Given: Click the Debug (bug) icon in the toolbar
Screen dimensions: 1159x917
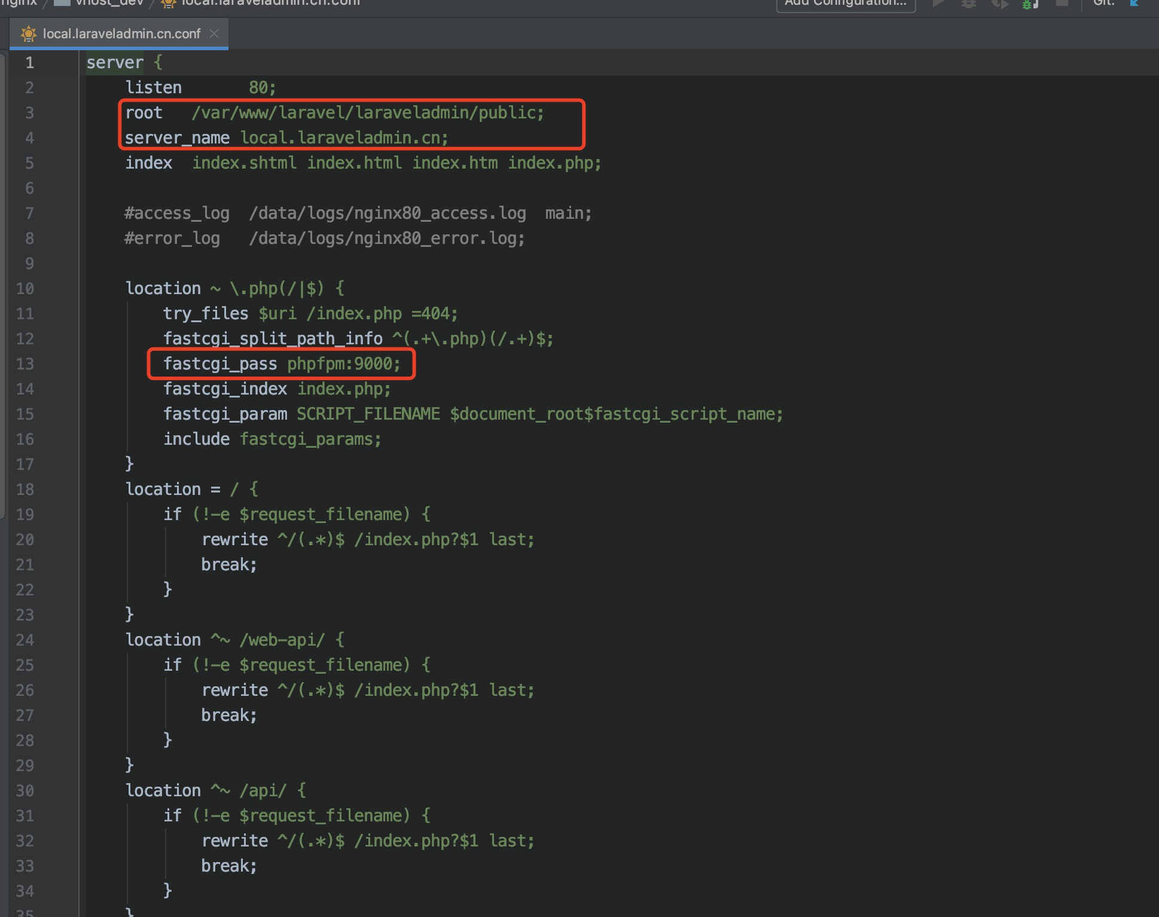Looking at the screenshot, I should 969,4.
